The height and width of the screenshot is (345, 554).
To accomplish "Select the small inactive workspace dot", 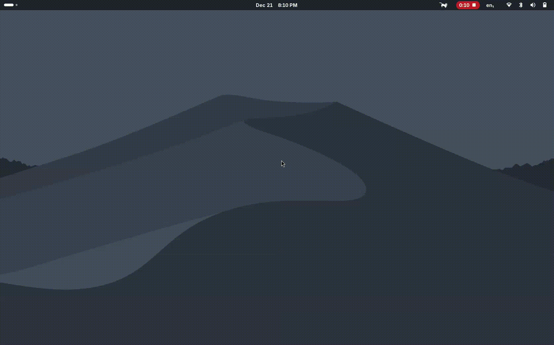I will 17,5.
